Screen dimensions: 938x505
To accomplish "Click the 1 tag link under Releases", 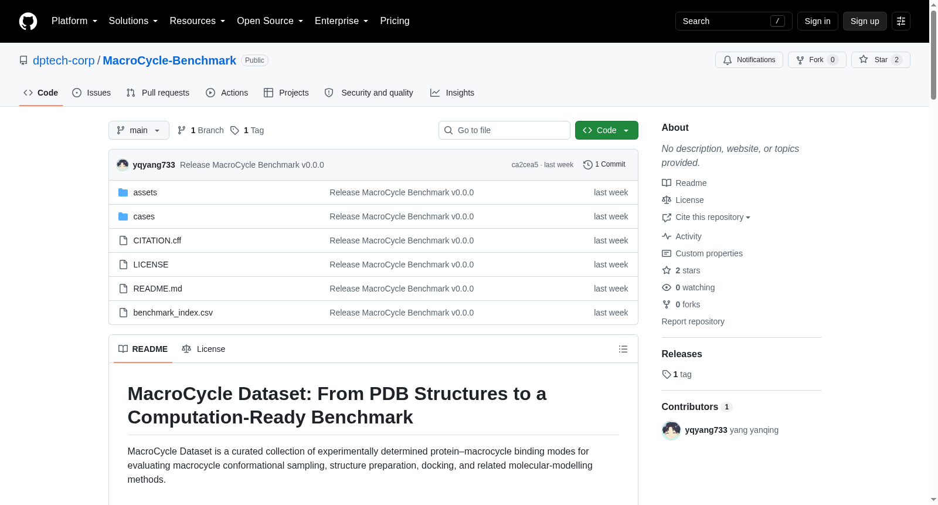I will [x=677, y=374].
